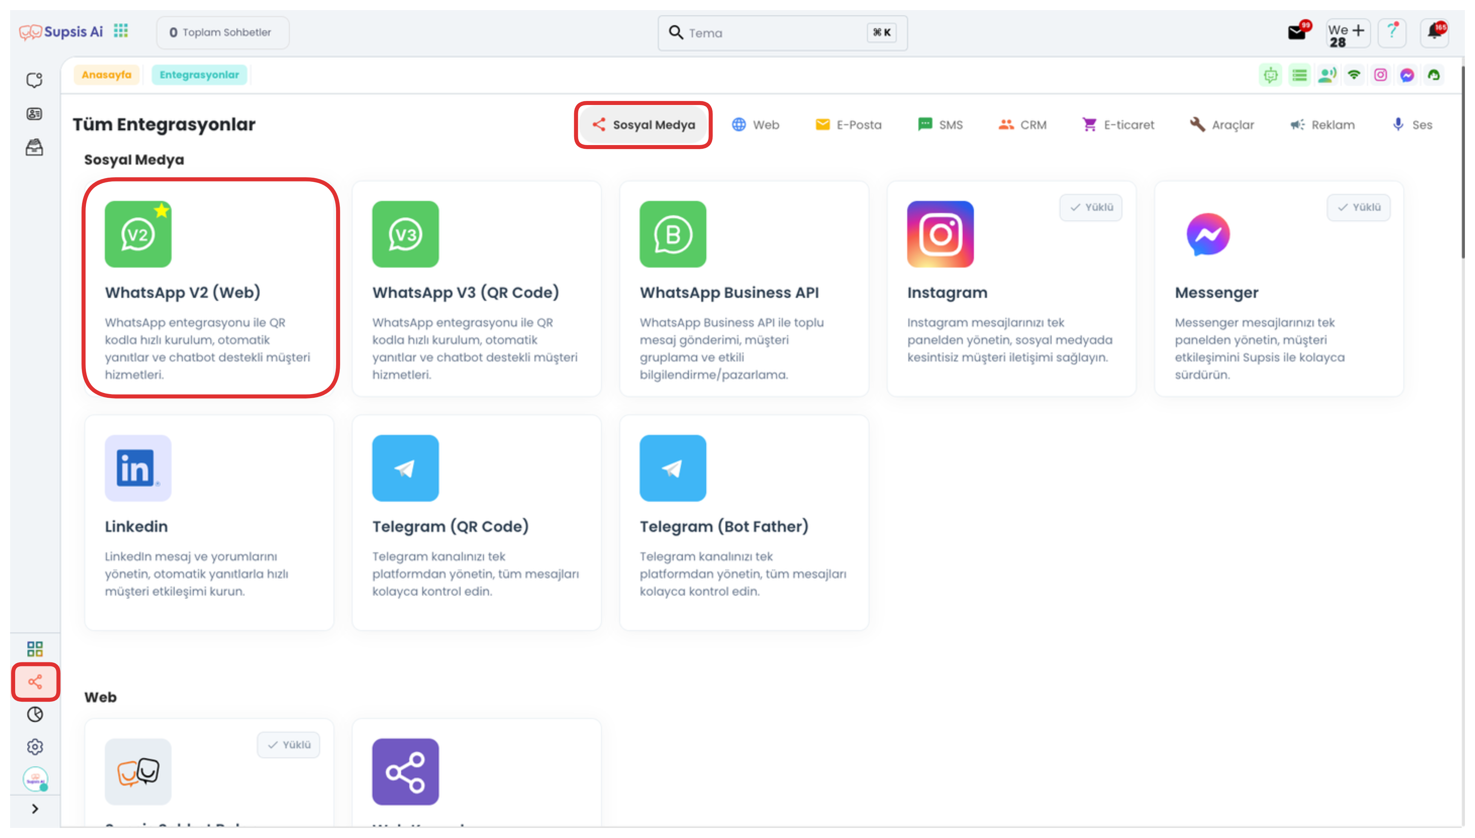The image size is (1475, 838).
Task: Click the WhatsApp Business API title
Action: point(729,292)
